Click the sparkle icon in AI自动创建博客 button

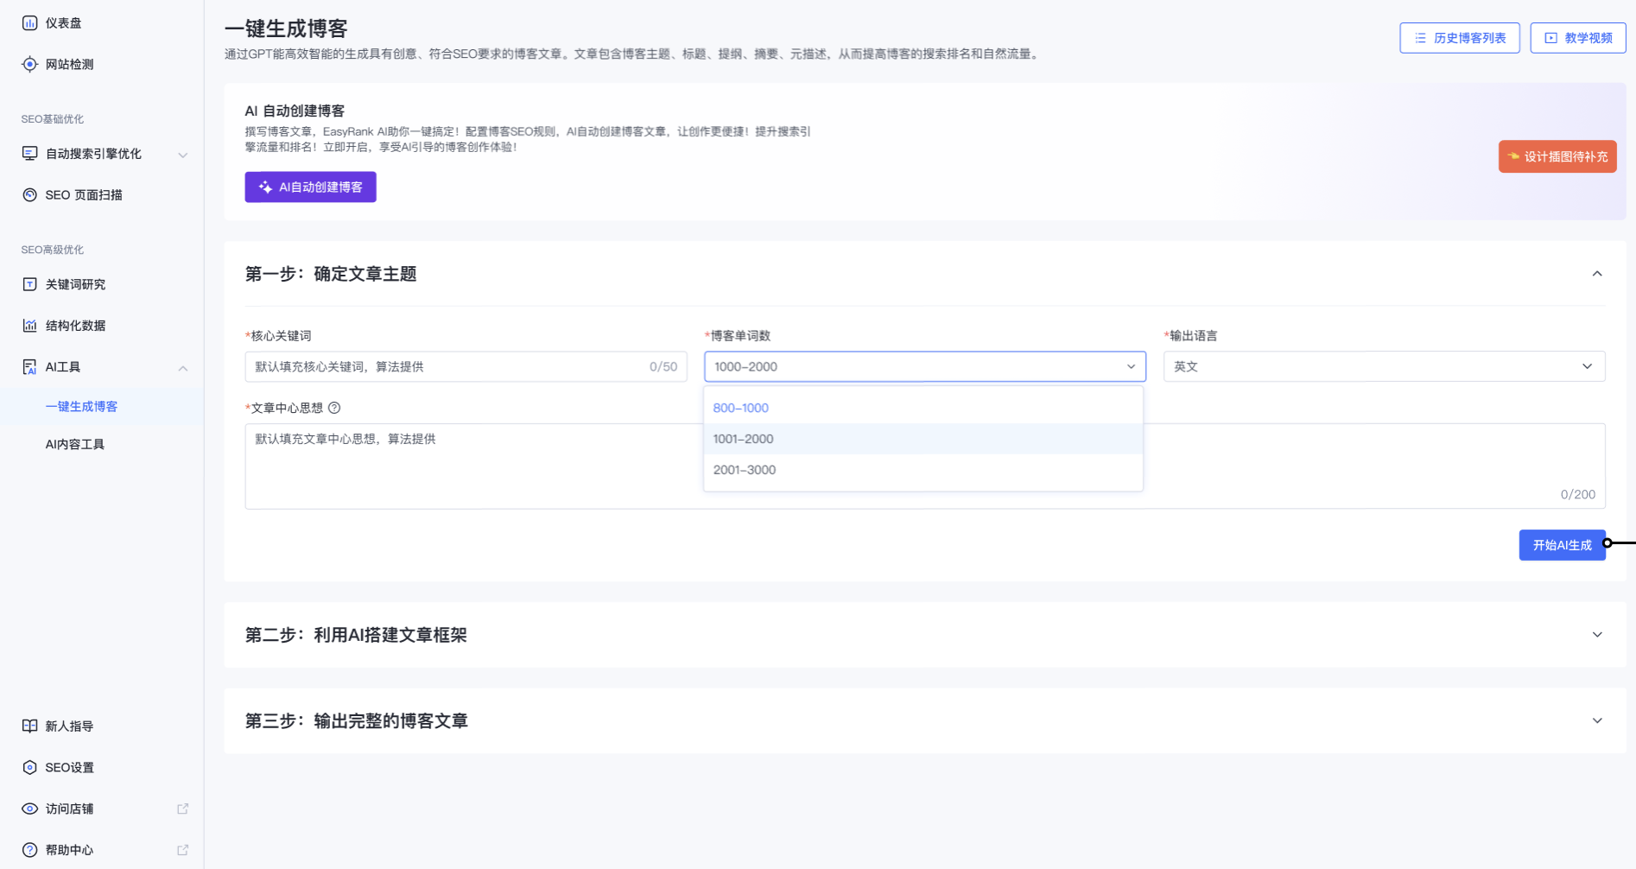pyautogui.click(x=265, y=187)
